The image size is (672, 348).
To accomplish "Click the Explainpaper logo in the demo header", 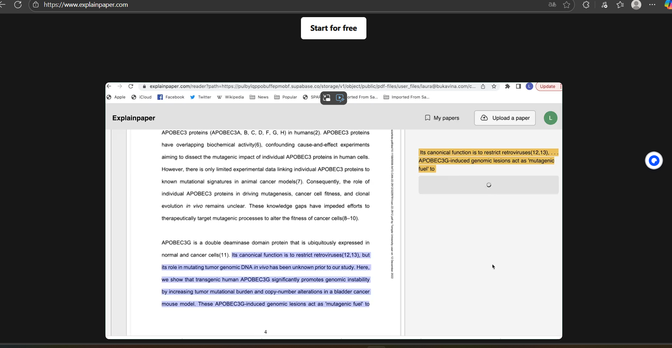I will pyautogui.click(x=134, y=118).
